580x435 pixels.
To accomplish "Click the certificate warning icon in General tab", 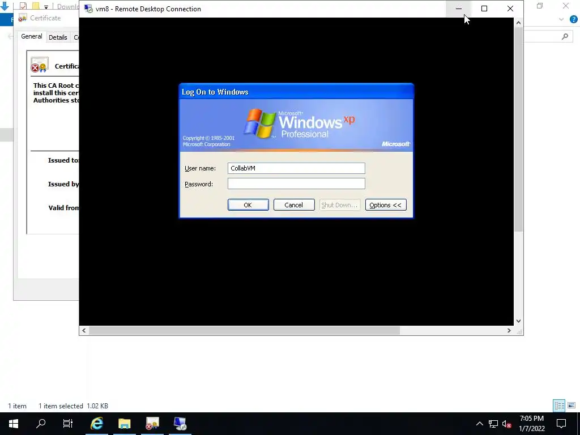I will [40, 65].
